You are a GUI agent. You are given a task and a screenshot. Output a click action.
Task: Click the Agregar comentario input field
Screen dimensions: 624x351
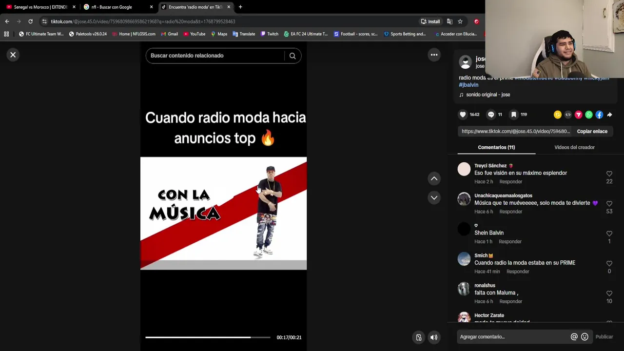point(513,337)
